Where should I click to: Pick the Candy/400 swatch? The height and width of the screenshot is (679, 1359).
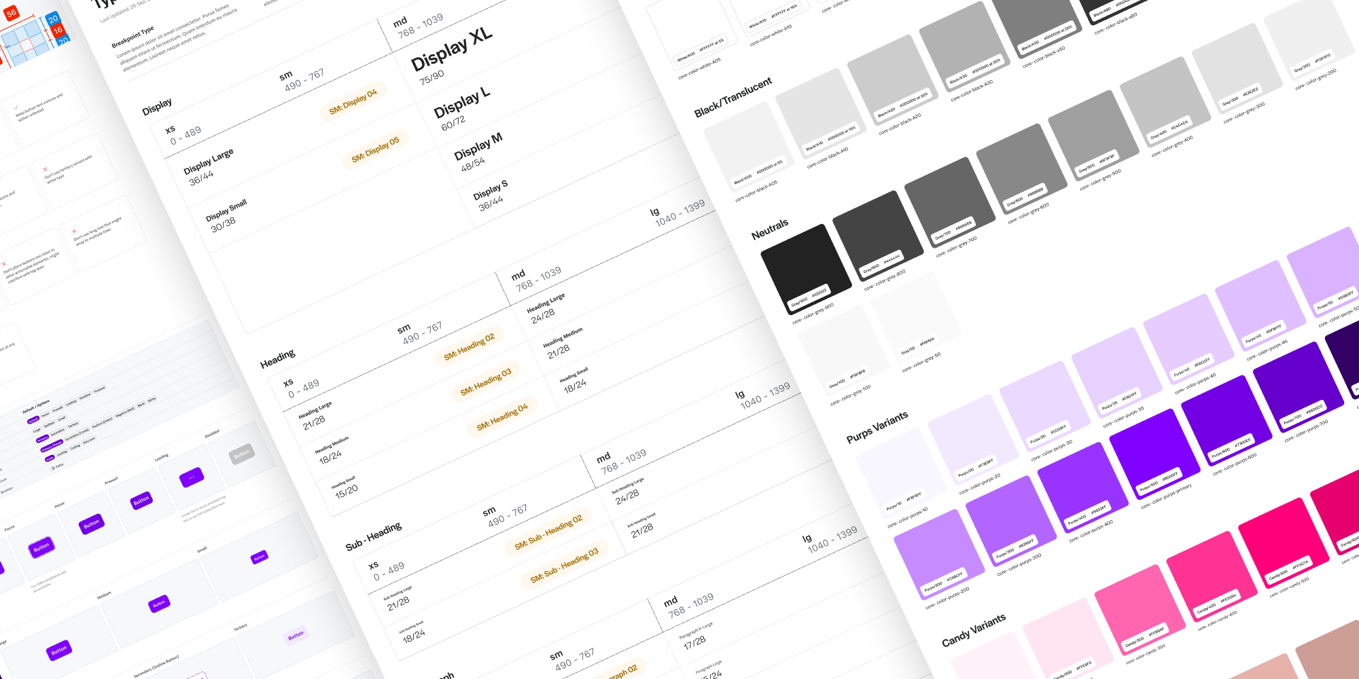(x=1212, y=576)
